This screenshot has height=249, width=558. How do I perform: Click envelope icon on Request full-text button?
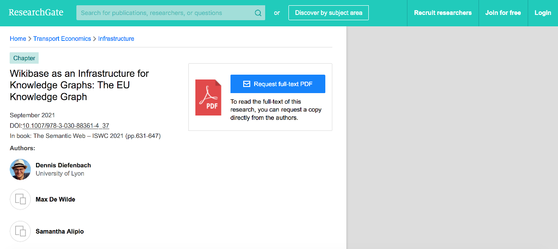click(247, 84)
